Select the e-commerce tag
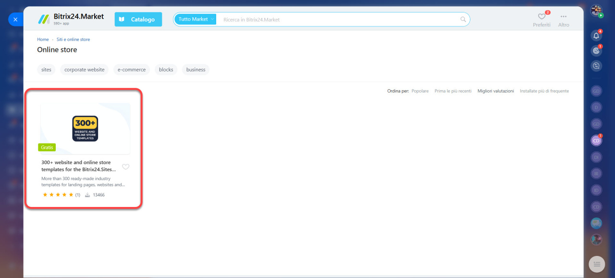The image size is (615, 278). coord(132,70)
